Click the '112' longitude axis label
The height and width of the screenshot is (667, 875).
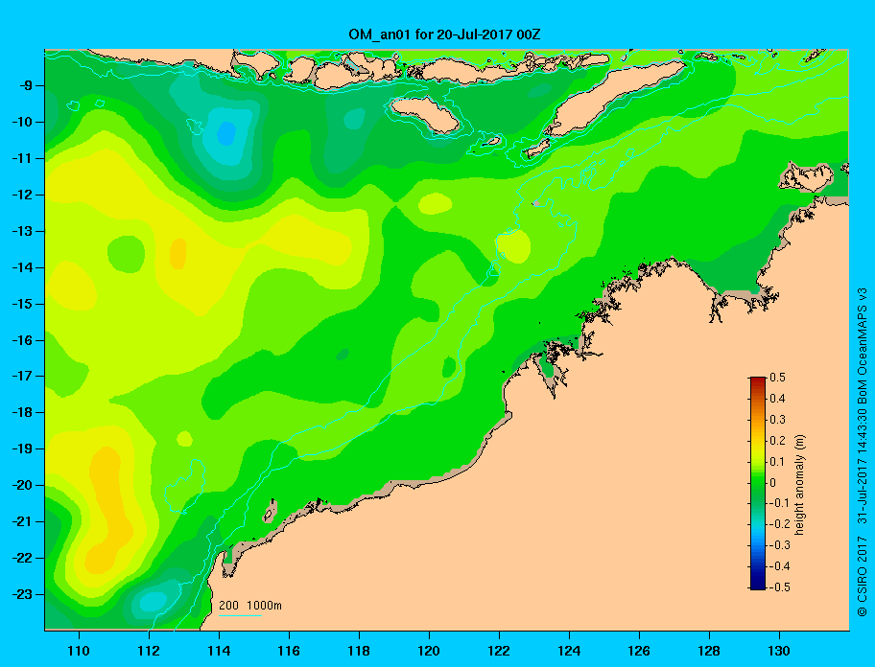click(149, 651)
